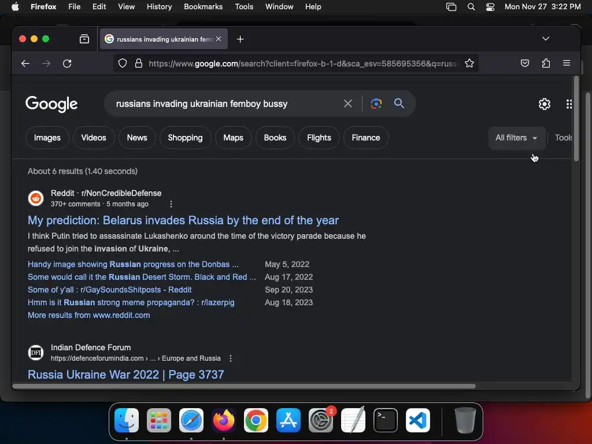Open the Google apps grid
This screenshot has height=444, width=592.
click(x=569, y=104)
